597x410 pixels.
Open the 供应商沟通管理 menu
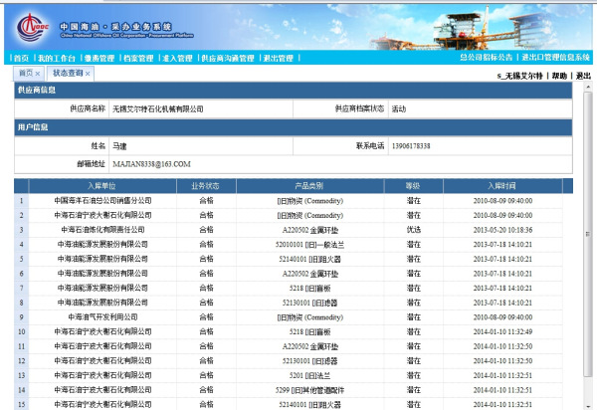tap(228, 59)
